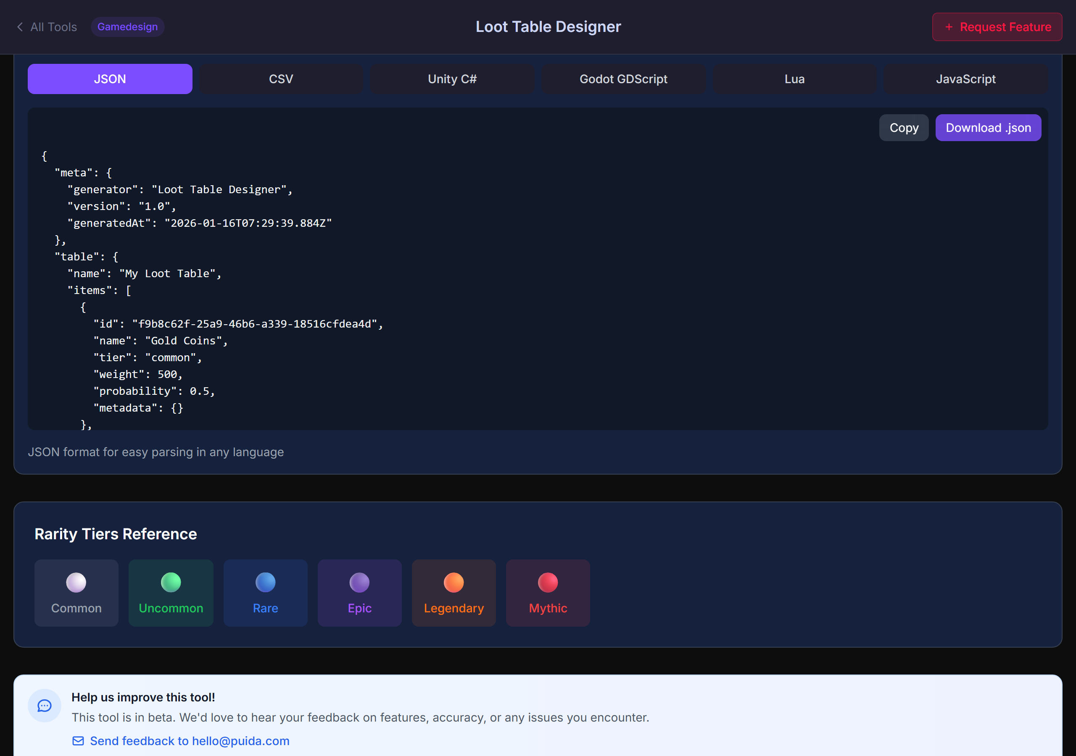The width and height of the screenshot is (1076, 756).
Task: Select the Epic purple orb icon
Action: pyautogui.click(x=359, y=582)
